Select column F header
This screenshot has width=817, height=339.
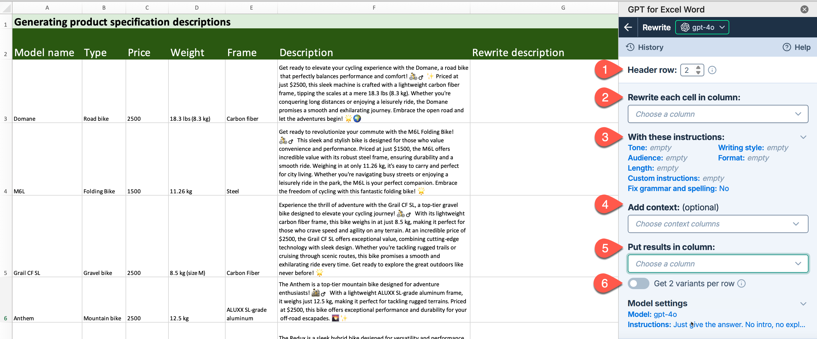[x=374, y=8]
